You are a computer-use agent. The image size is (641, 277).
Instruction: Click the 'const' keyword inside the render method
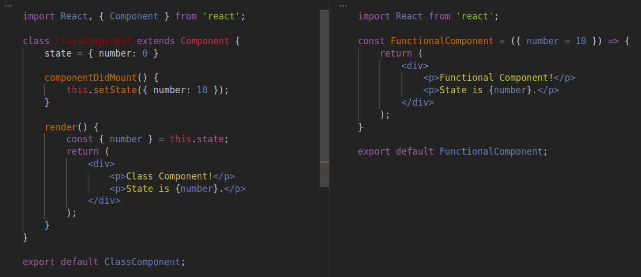(x=80, y=139)
